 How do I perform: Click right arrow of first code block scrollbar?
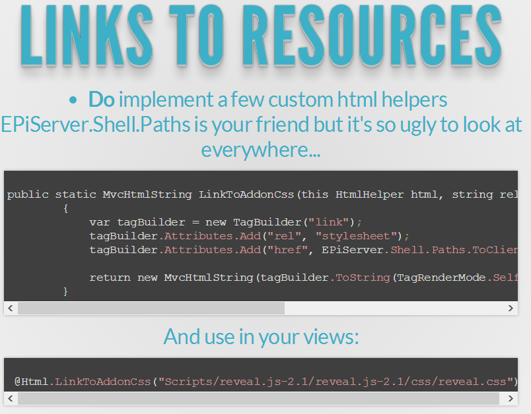[x=511, y=309]
